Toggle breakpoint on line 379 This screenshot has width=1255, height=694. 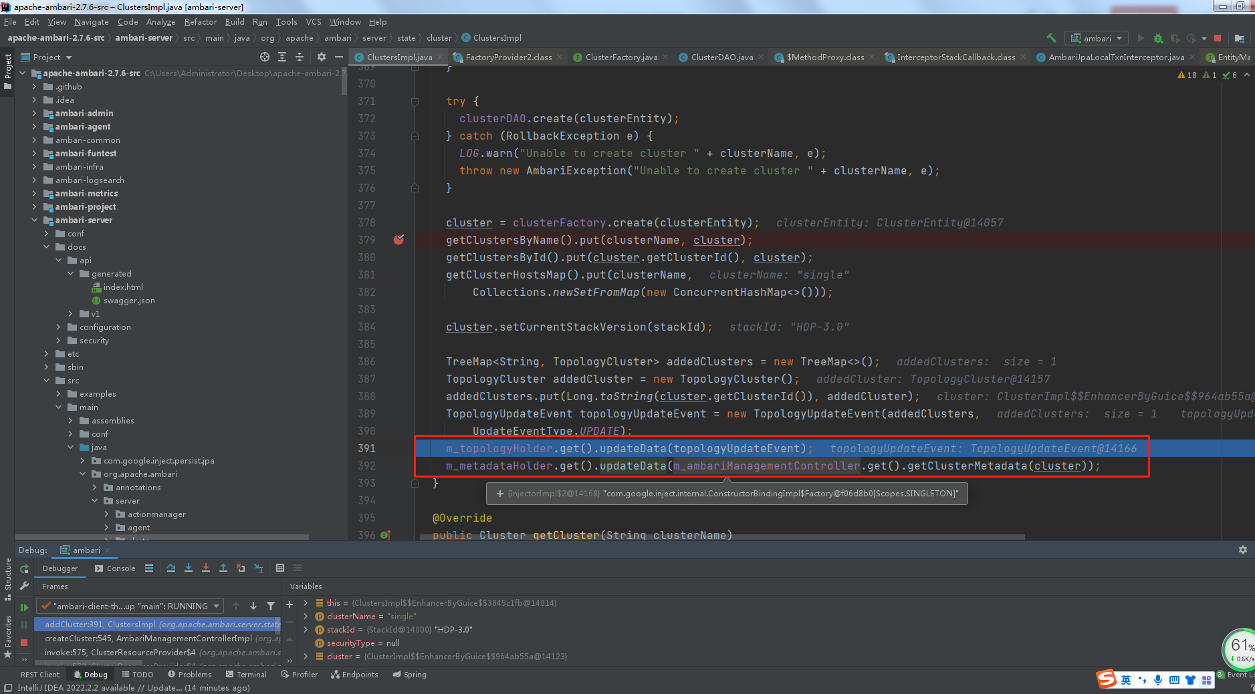coord(399,240)
